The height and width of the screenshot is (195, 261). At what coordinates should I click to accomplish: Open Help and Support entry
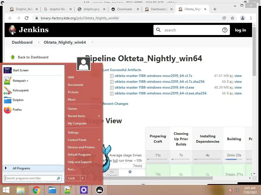[x=80, y=162]
